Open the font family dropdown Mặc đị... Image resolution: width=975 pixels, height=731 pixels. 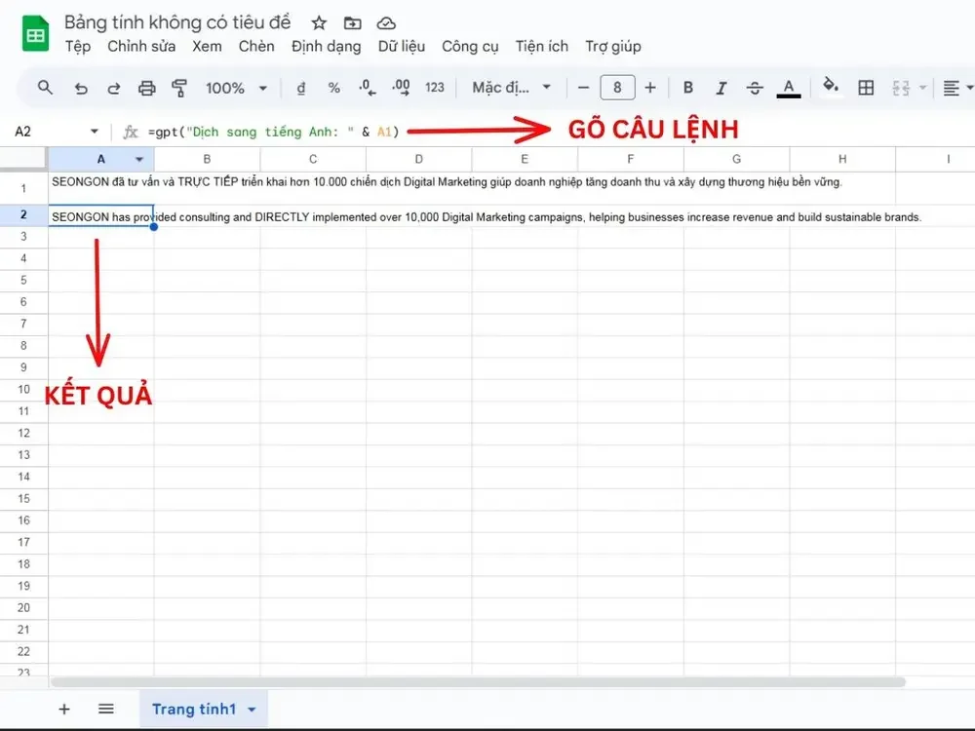click(x=511, y=88)
